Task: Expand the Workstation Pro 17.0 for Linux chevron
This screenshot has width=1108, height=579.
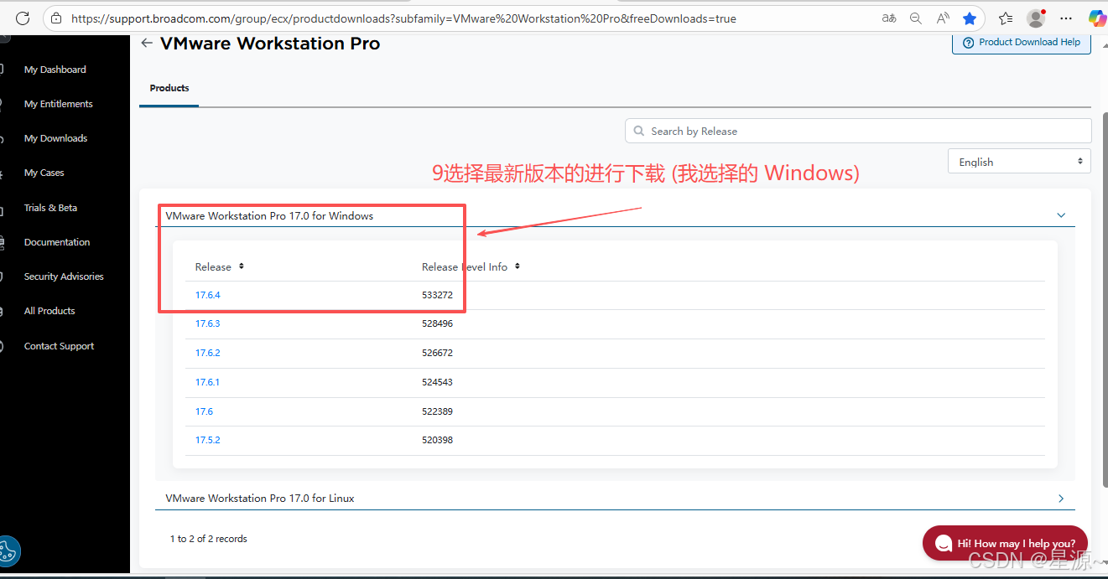Action: point(1061,498)
